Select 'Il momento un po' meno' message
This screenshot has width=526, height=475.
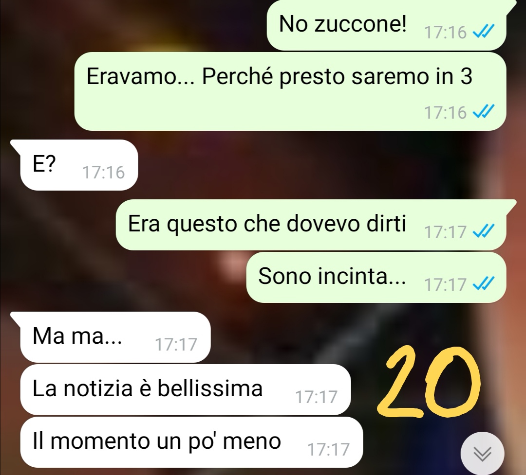coord(191,442)
